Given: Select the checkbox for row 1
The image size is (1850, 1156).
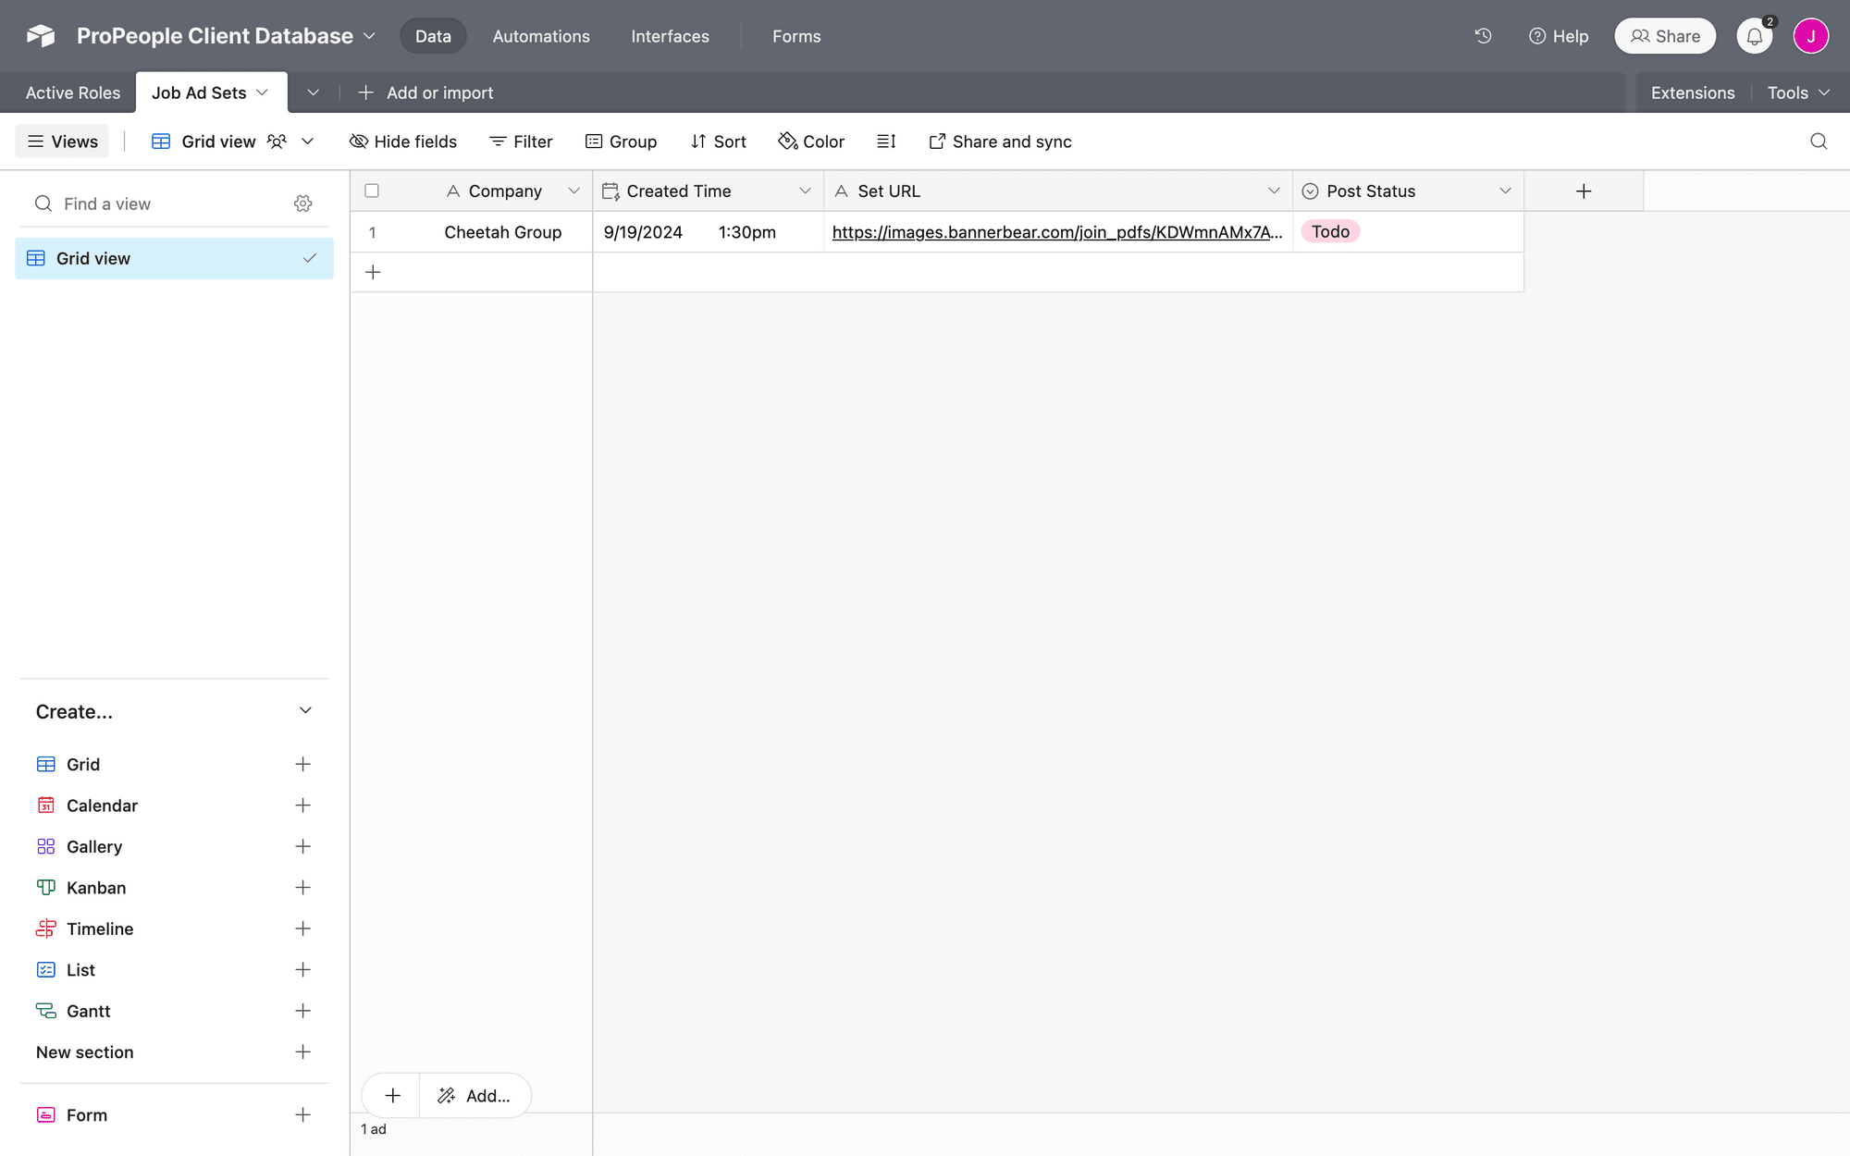Looking at the screenshot, I should click(x=372, y=232).
